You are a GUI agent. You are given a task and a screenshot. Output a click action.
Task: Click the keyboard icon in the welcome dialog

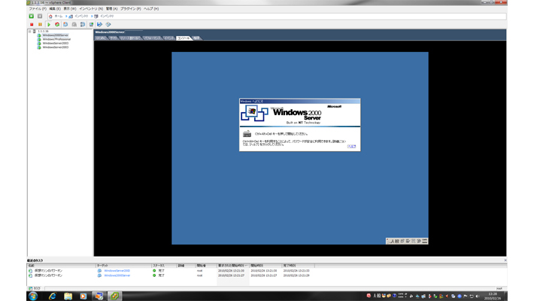pos(247,134)
